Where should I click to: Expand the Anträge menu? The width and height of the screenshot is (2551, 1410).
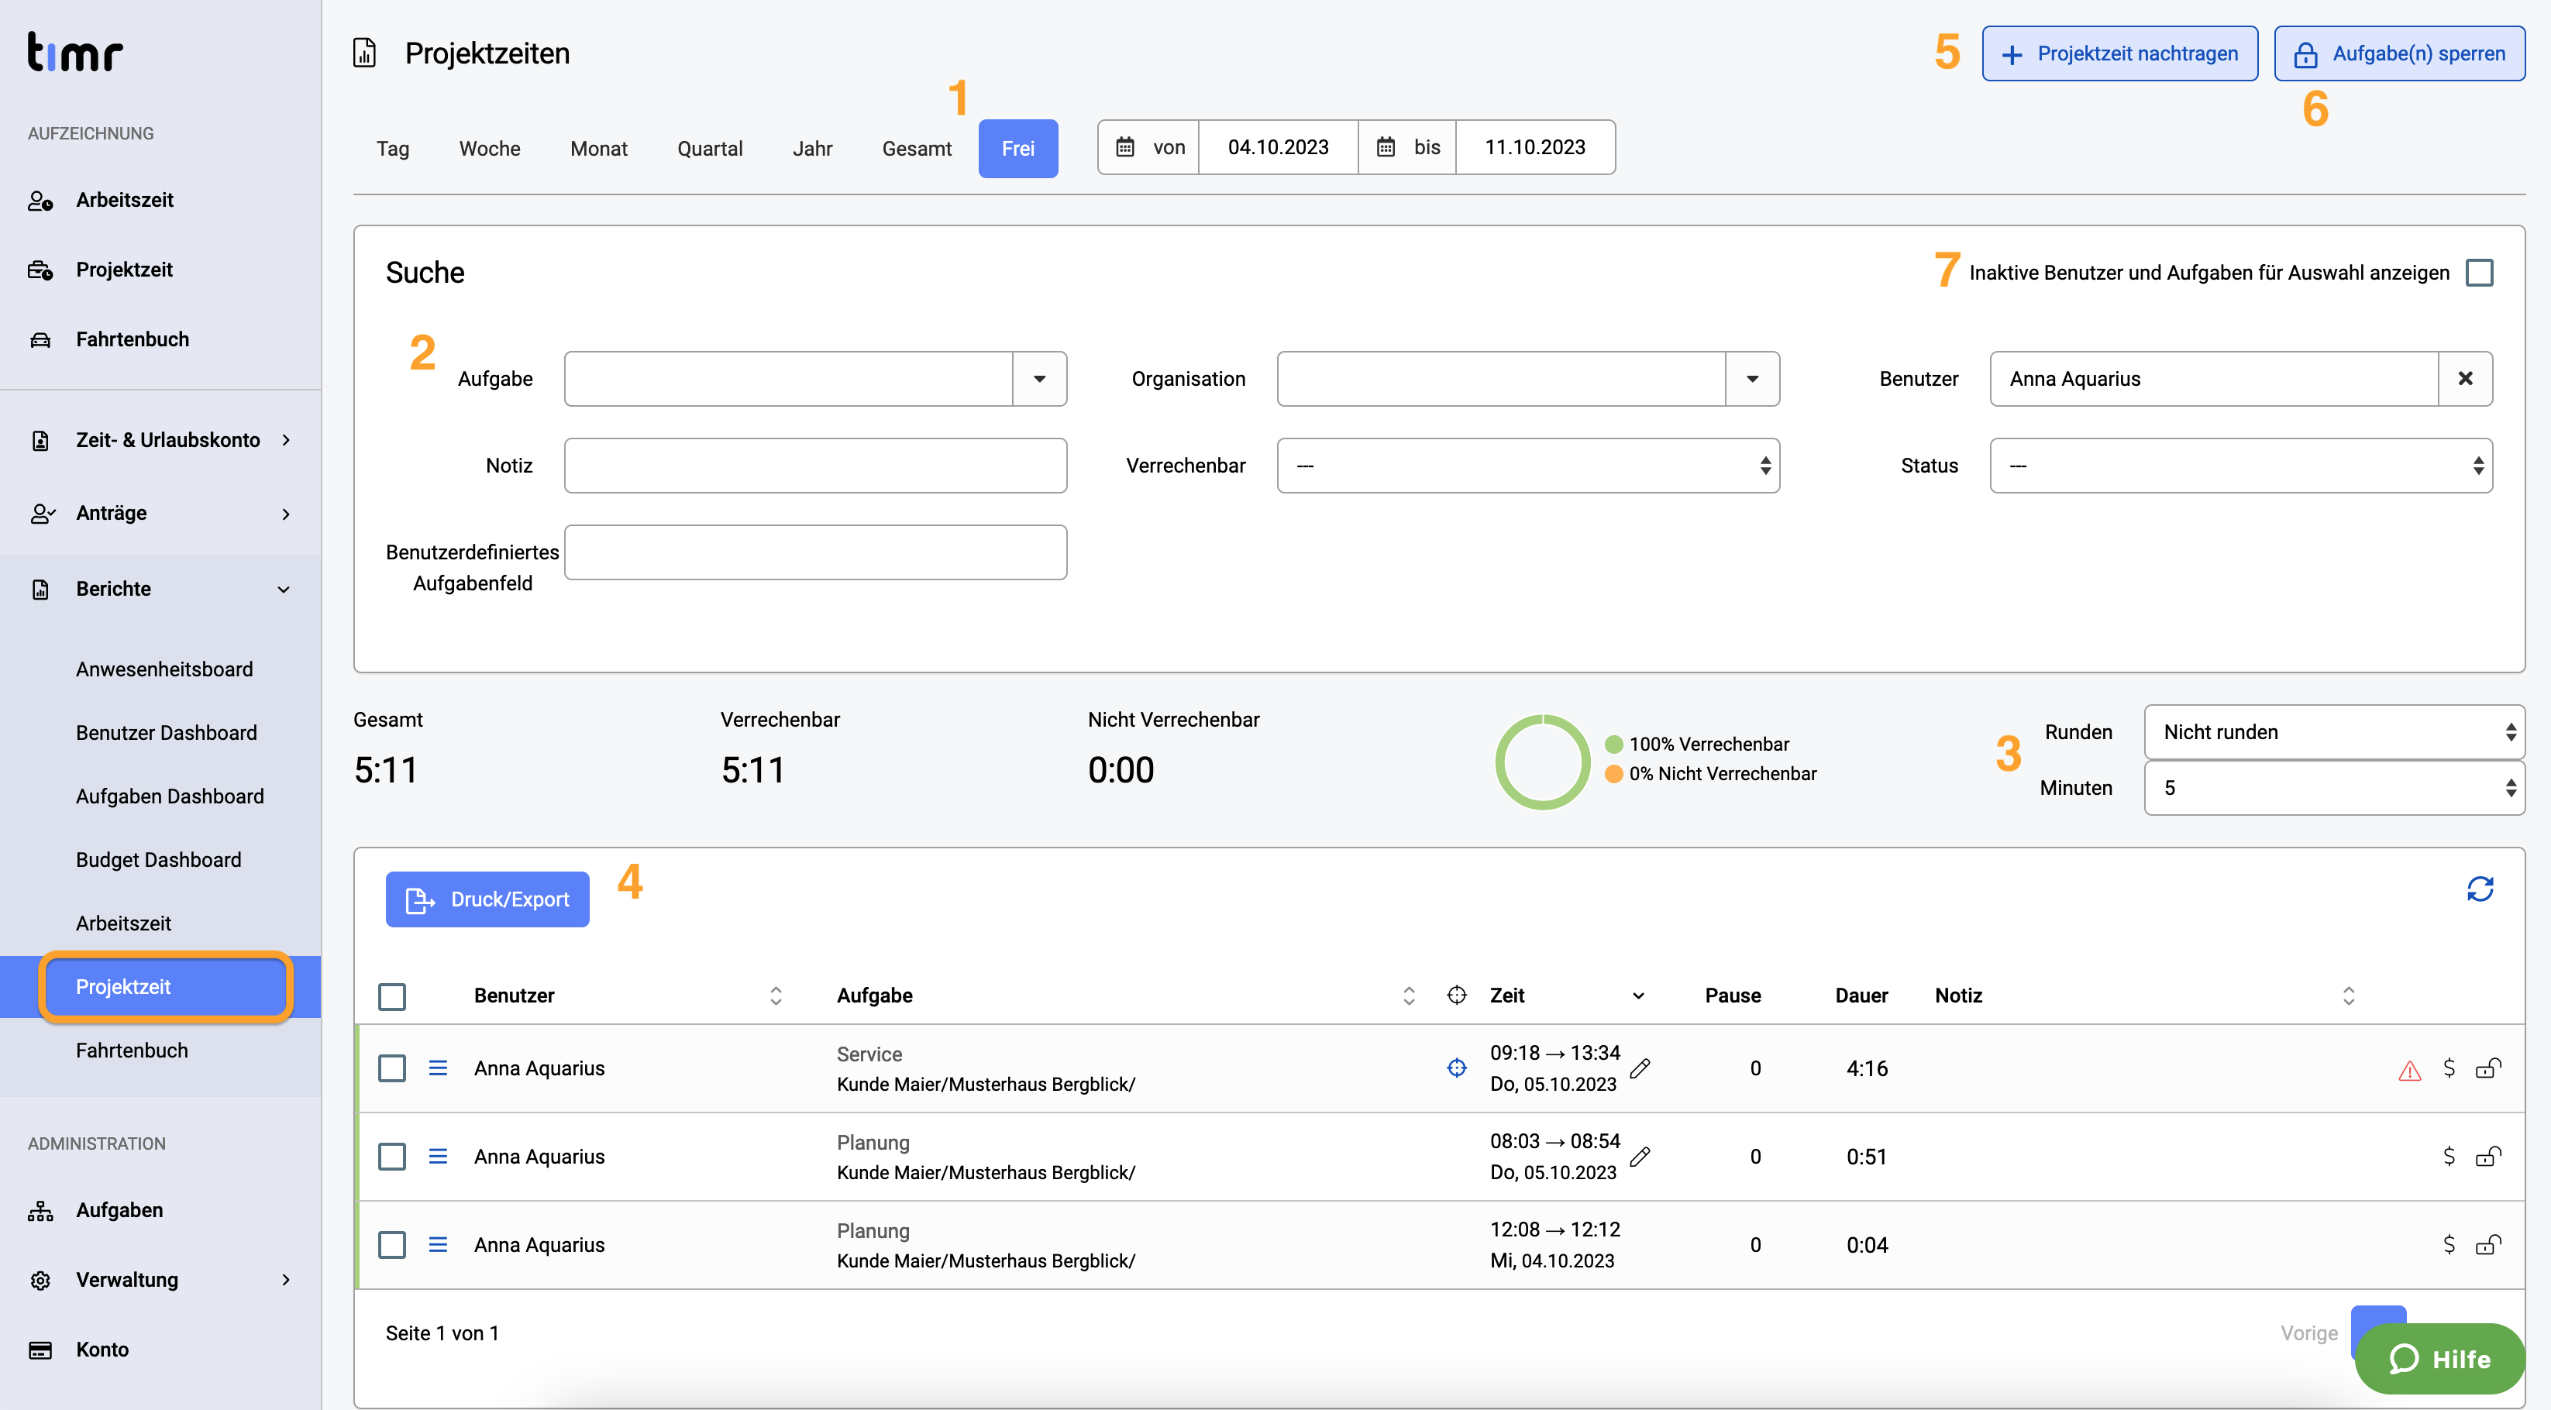coord(160,513)
